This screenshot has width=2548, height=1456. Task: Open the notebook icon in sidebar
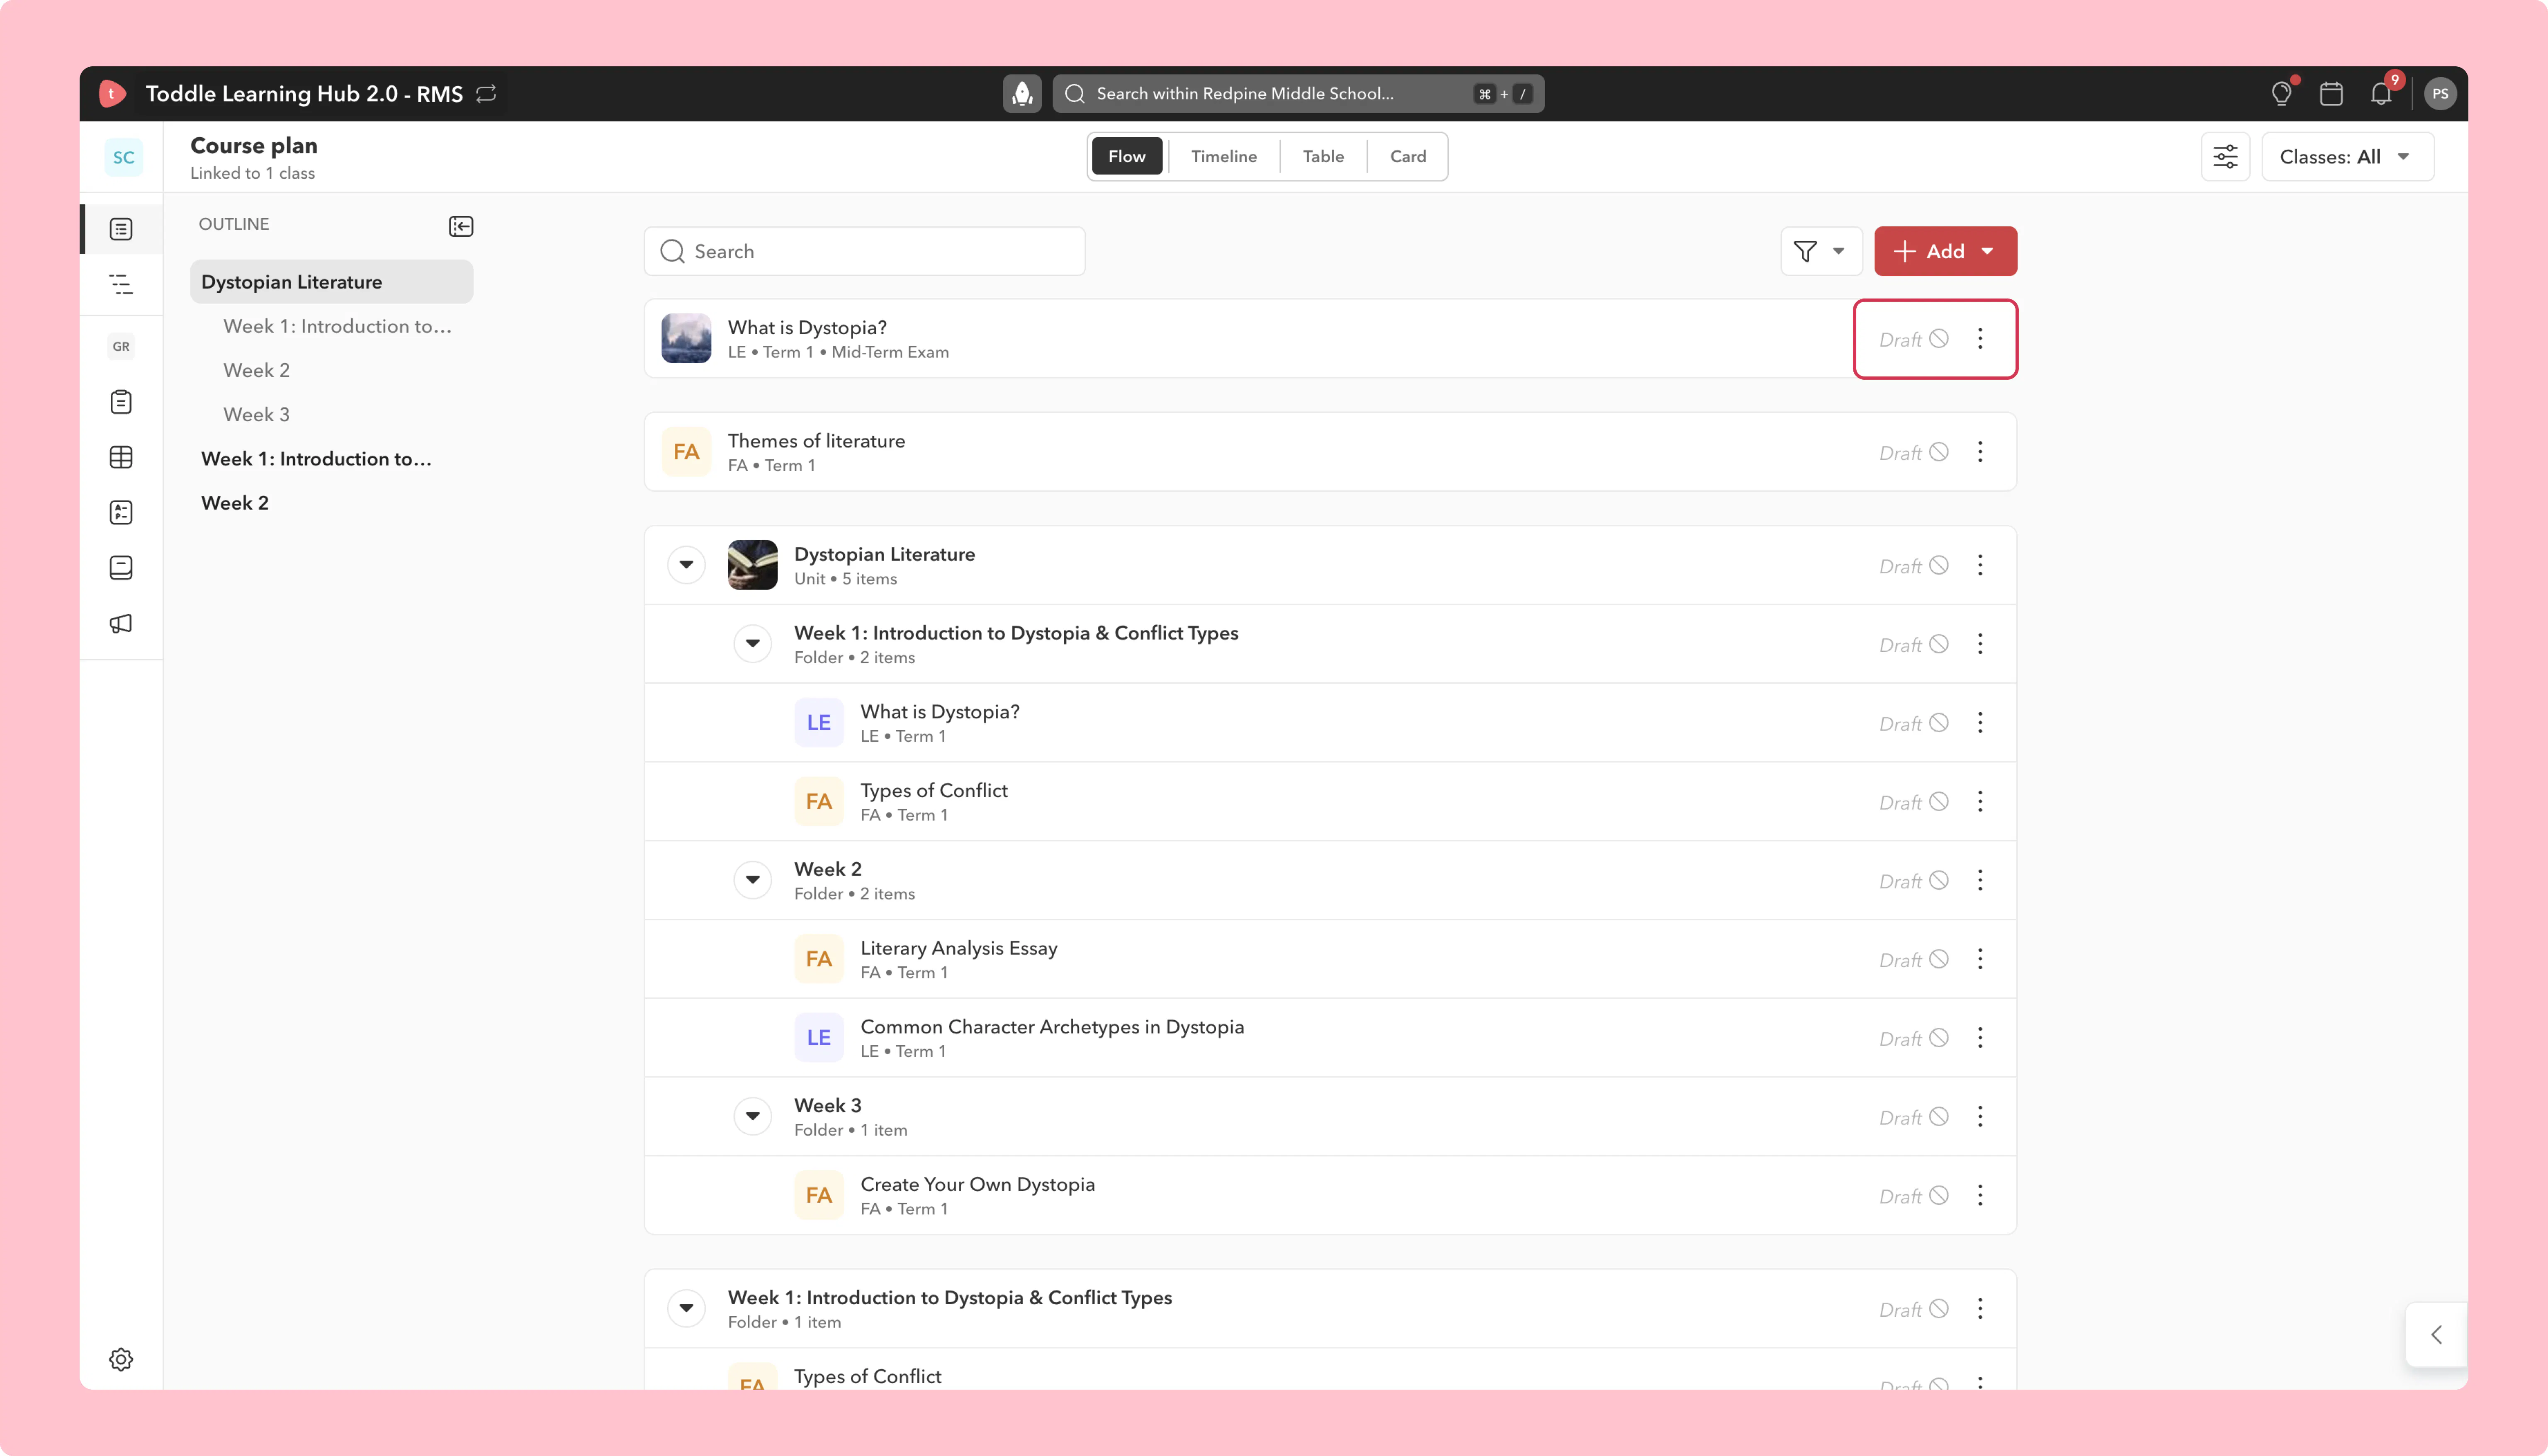coord(121,567)
